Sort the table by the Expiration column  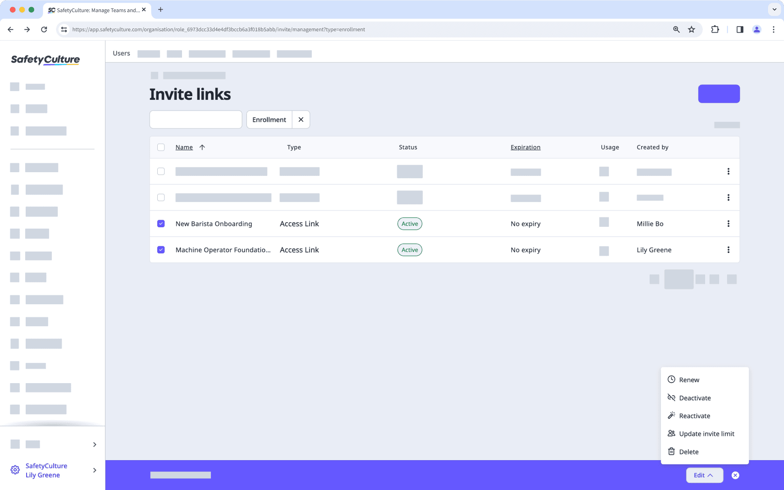point(525,147)
